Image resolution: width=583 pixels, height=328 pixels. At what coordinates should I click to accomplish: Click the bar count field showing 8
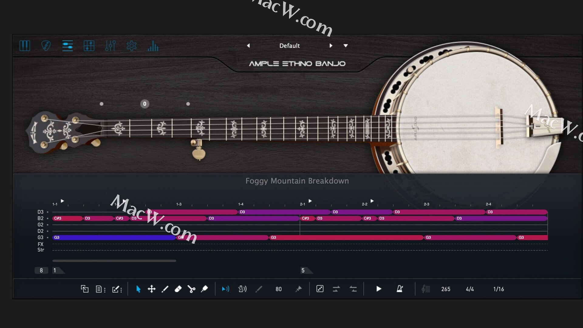(41, 270)
